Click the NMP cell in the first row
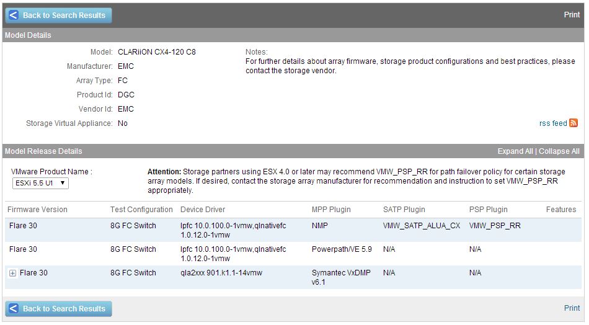This screenshot has height=325, width=589. pos(320,225)
